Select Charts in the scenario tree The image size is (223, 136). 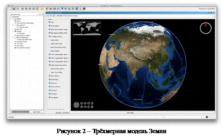[18, 21]
